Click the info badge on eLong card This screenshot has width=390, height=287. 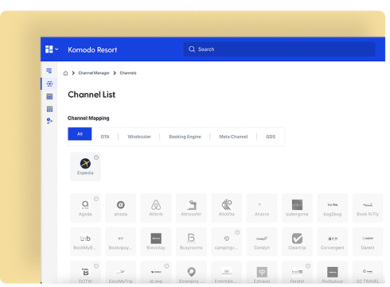(166, 266)
